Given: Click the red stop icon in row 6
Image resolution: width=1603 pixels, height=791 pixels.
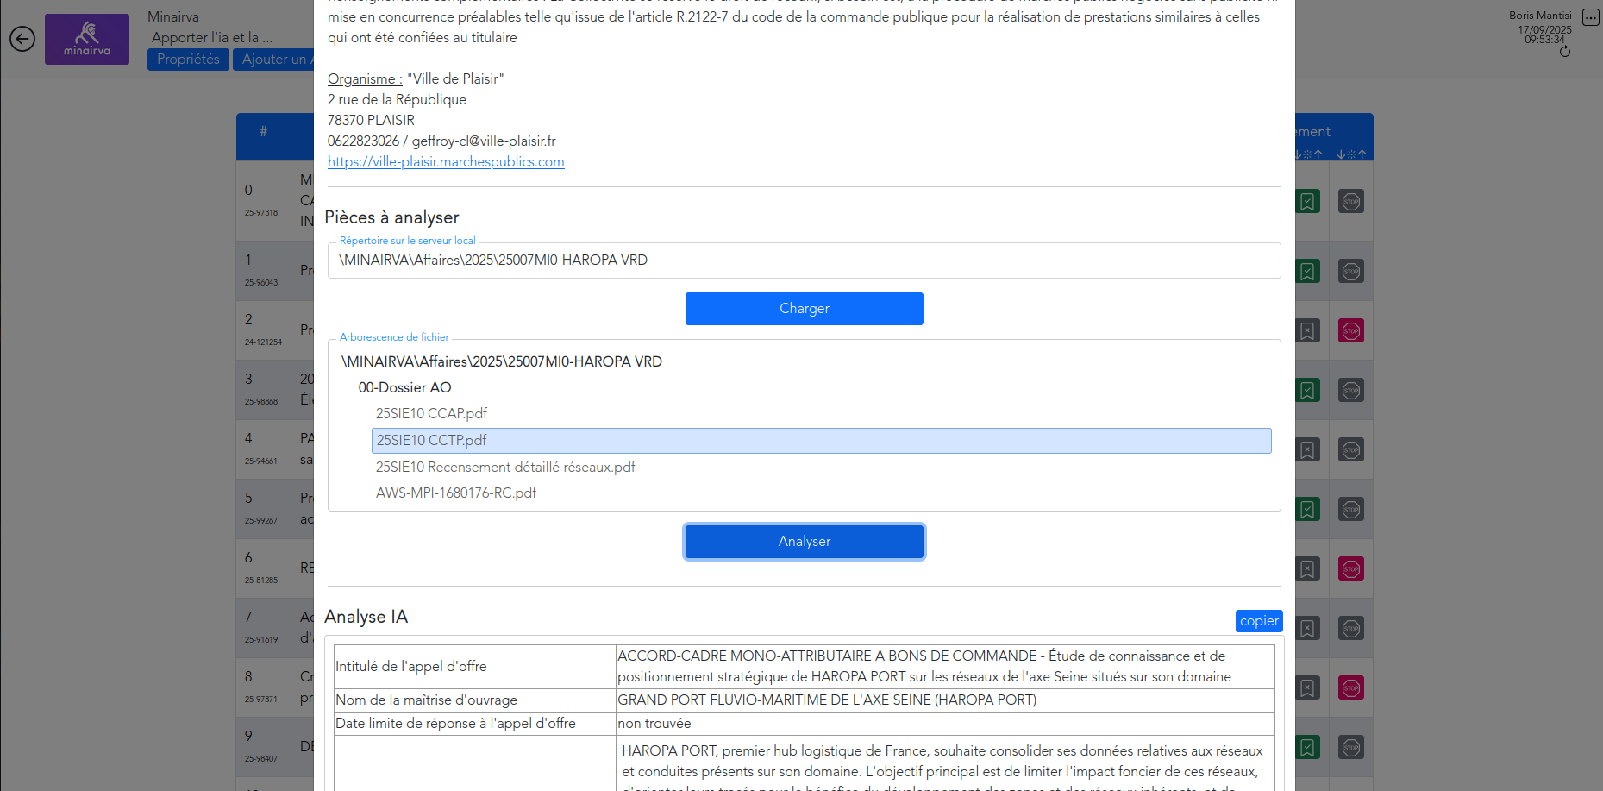Looking at the screenshot, I should (1350, 569).
